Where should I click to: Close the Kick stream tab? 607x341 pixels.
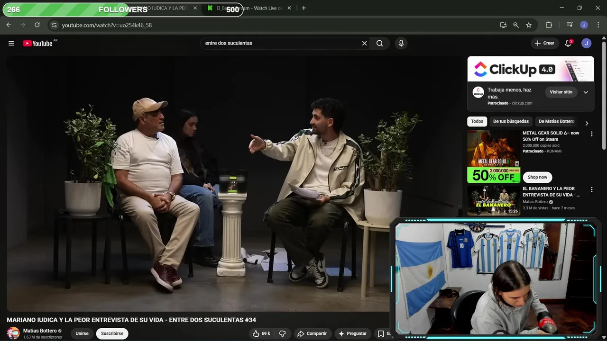click(289, 8)
